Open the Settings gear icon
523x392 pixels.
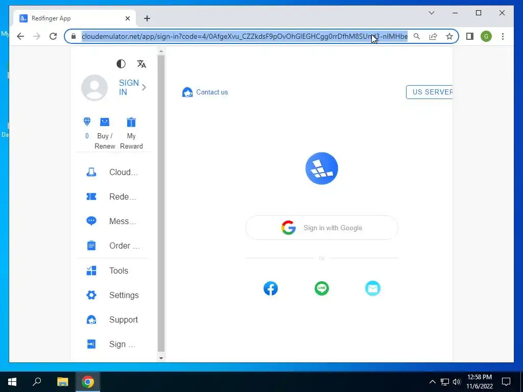pos(91,295)
